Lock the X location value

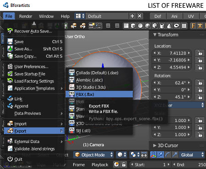tap(200, 53)
